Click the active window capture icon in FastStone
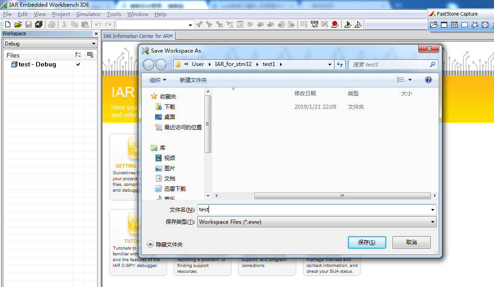Viewport: 494px width, 287px height. [444, 25]
